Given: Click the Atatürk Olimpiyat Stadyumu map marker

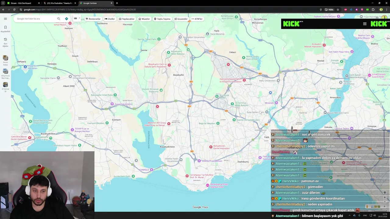Looking at the screenshot, I should (161, 90).
